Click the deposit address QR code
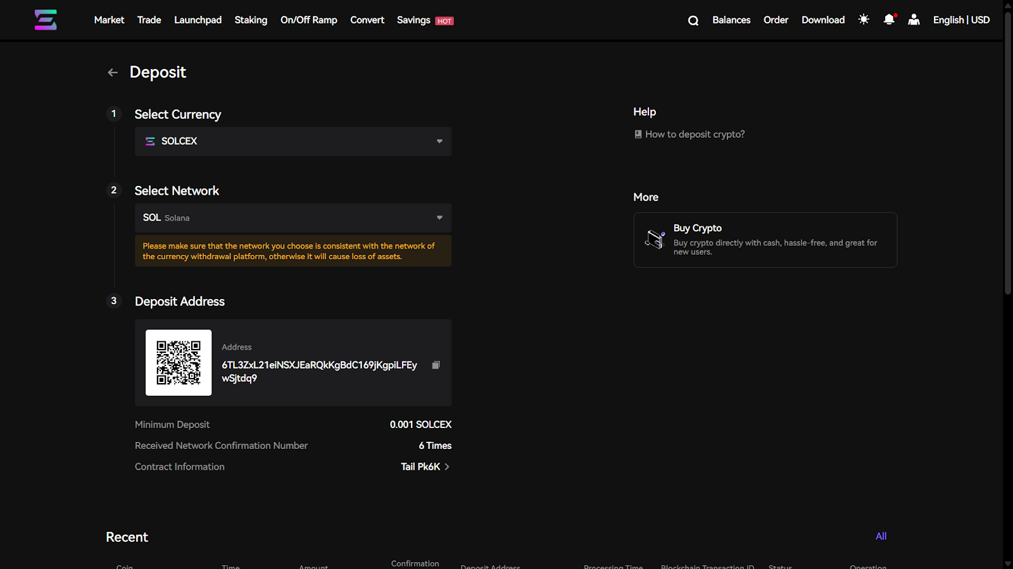The width and height of the screenshot is (1013, 569). coord(179,363)
